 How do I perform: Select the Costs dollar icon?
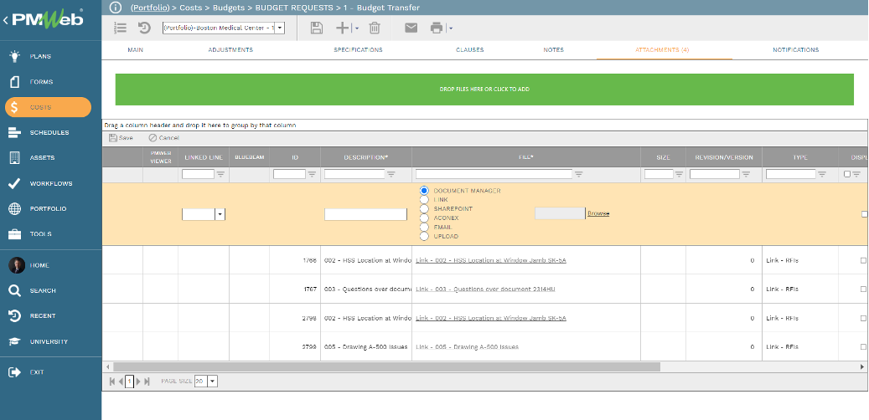(14, 107)
